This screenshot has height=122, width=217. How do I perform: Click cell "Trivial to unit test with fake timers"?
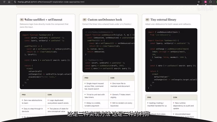point(95,96)
